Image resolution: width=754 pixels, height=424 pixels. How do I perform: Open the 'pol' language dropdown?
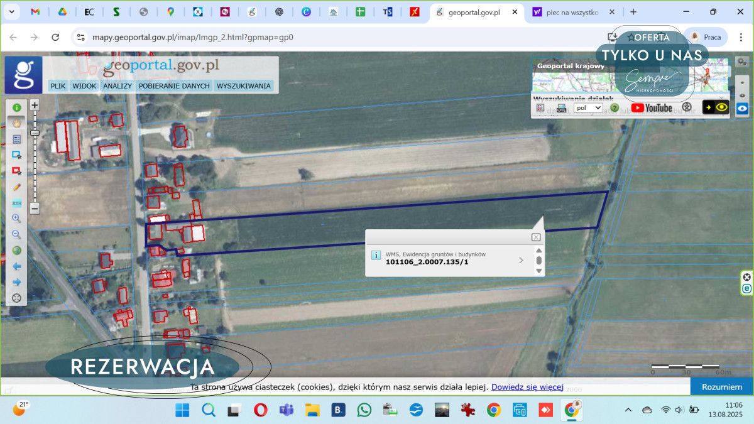coord(588,108)
